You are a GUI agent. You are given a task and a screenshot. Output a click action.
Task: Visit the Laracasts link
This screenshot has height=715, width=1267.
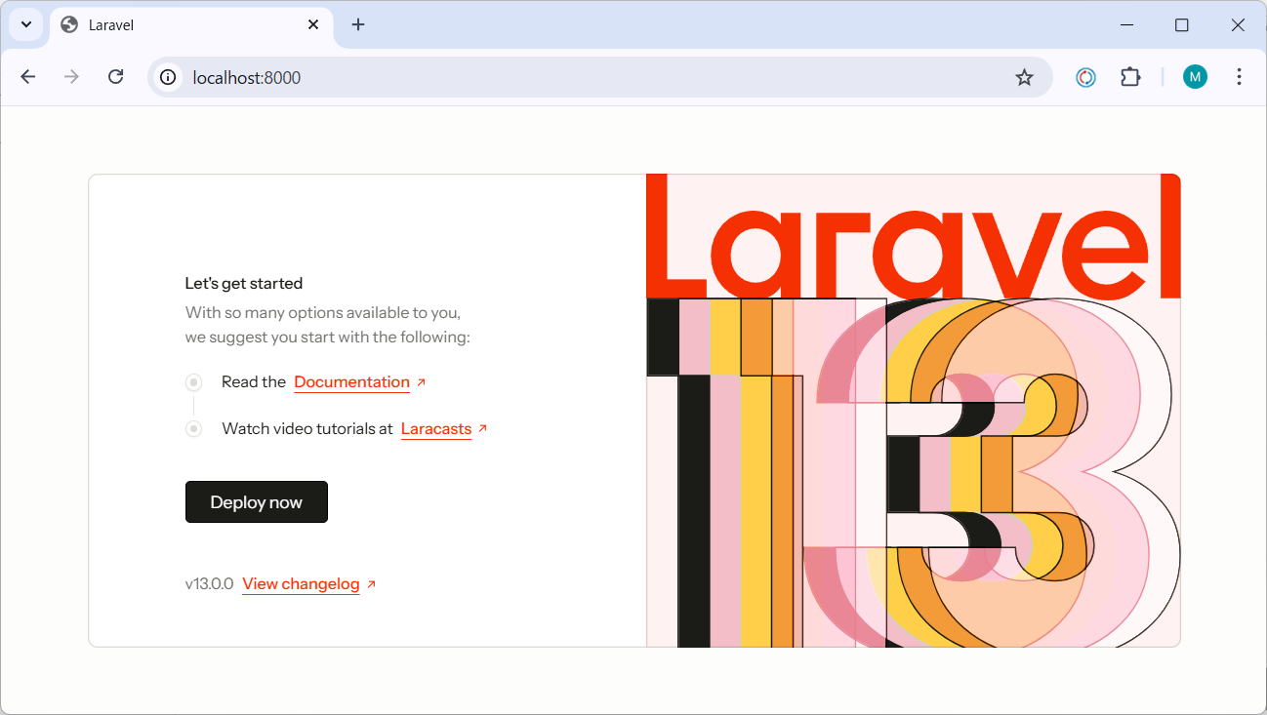pos(436,429)
